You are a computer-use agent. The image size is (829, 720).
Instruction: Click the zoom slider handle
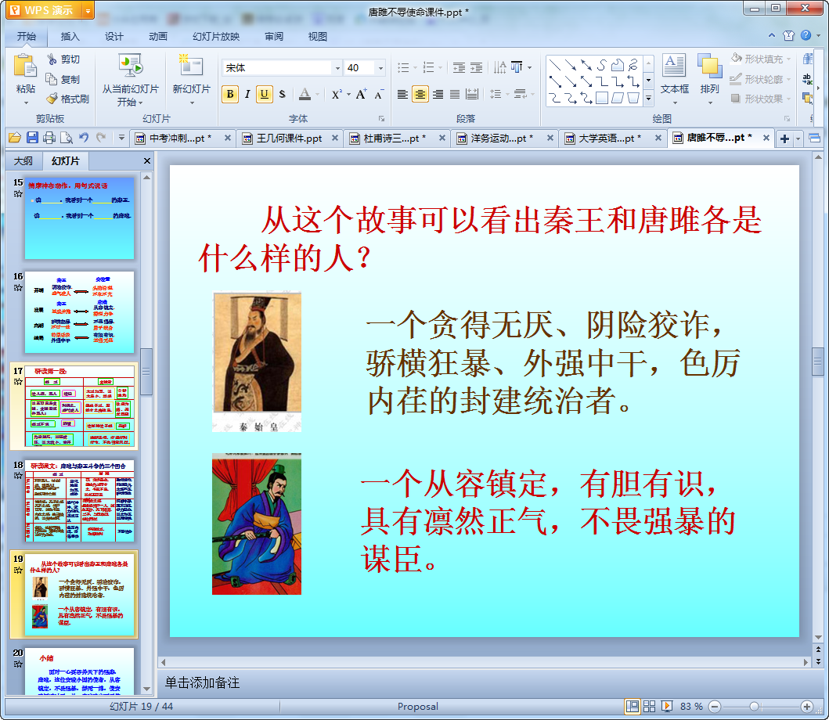(755, 706)
